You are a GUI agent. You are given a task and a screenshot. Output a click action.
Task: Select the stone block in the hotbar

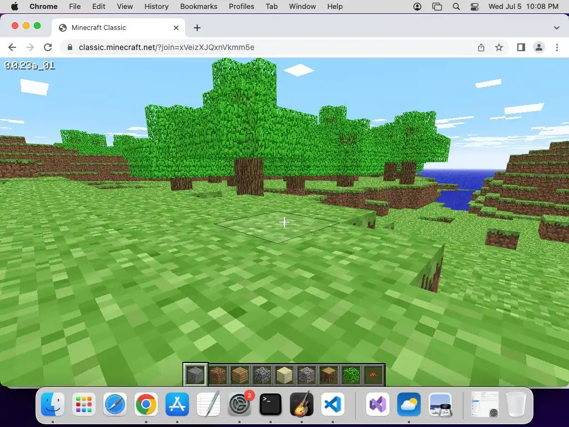tap(195, 374)
